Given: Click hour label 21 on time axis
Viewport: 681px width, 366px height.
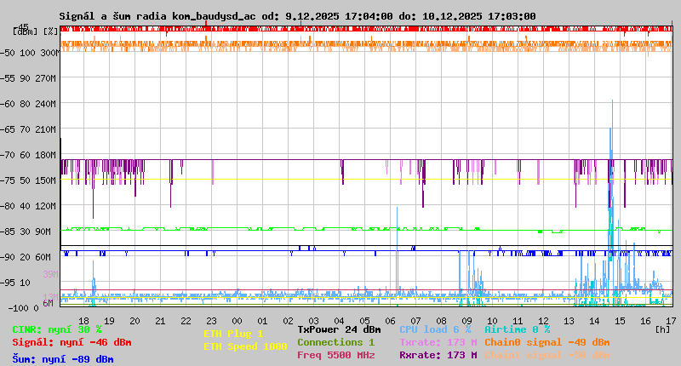Looking at the screenshot, I should 161,321.
